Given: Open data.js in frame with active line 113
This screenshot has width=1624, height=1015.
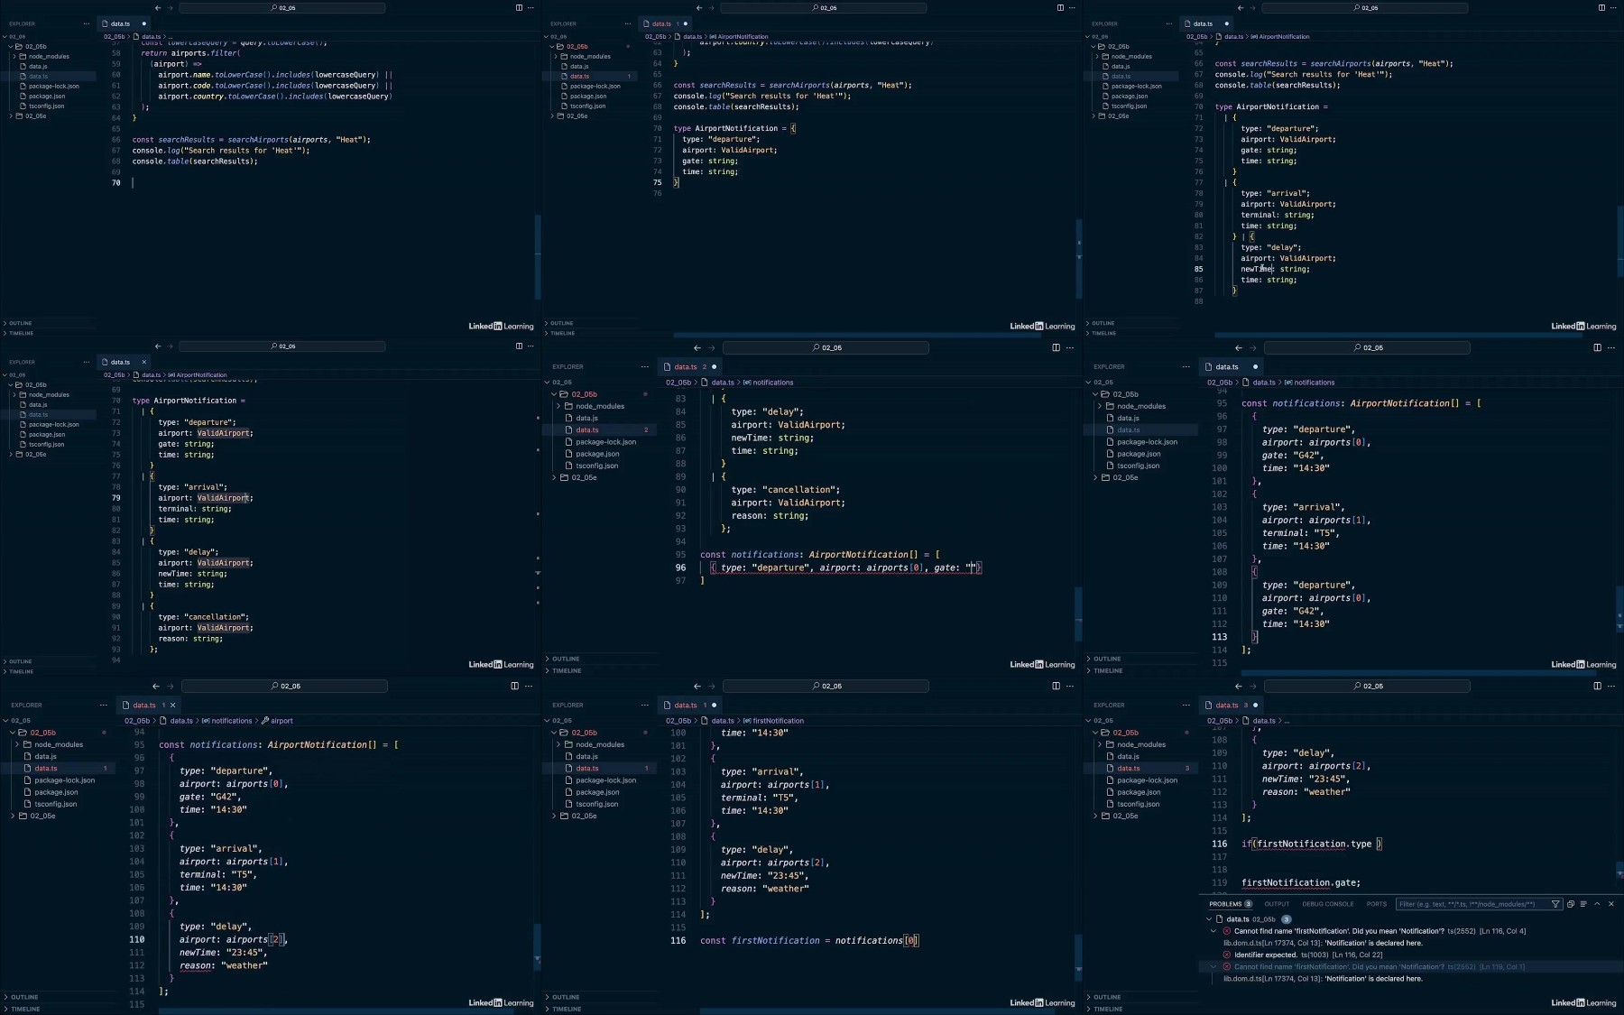Looking at the screenshot, I should 1128,418.
